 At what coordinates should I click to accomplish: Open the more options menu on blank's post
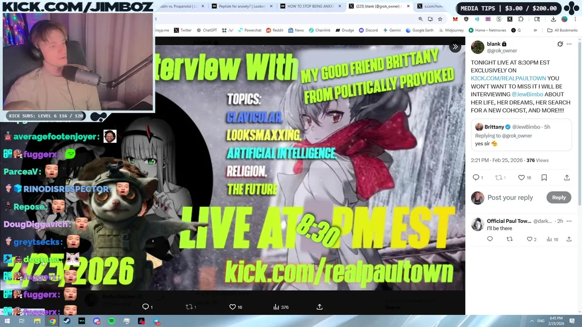click(569, 44)
